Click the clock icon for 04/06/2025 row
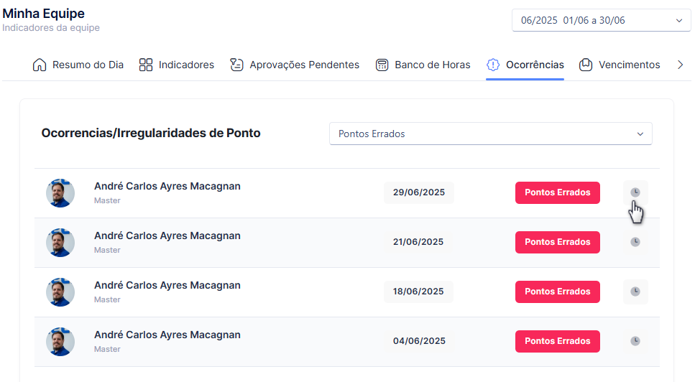Image resolution: width=695 pixels, height=382 pixels. tap(635, 341)
